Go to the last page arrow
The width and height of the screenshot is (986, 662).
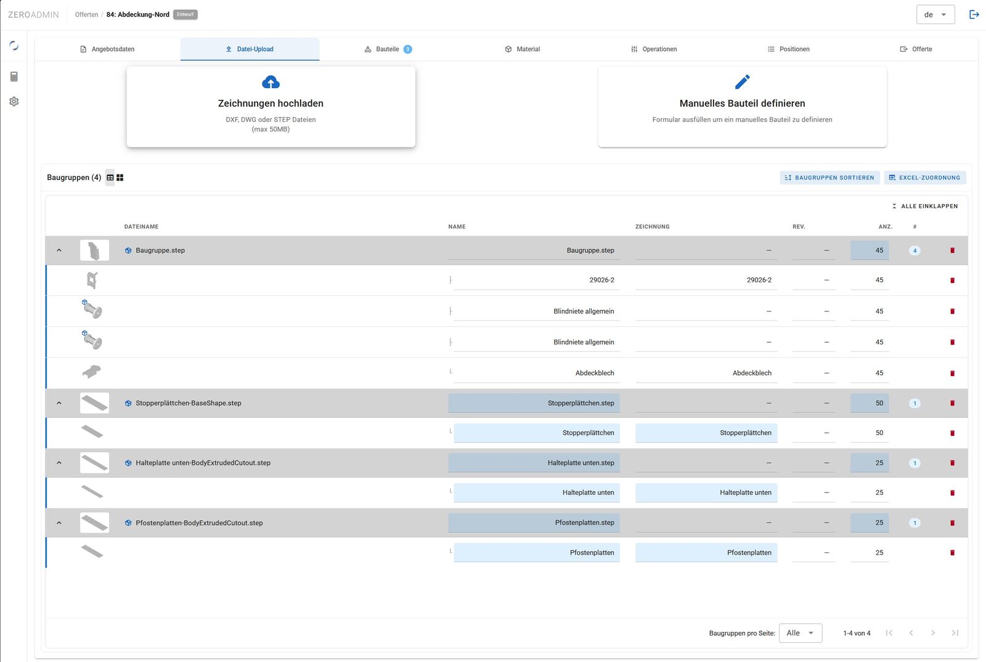pos(955,633)
